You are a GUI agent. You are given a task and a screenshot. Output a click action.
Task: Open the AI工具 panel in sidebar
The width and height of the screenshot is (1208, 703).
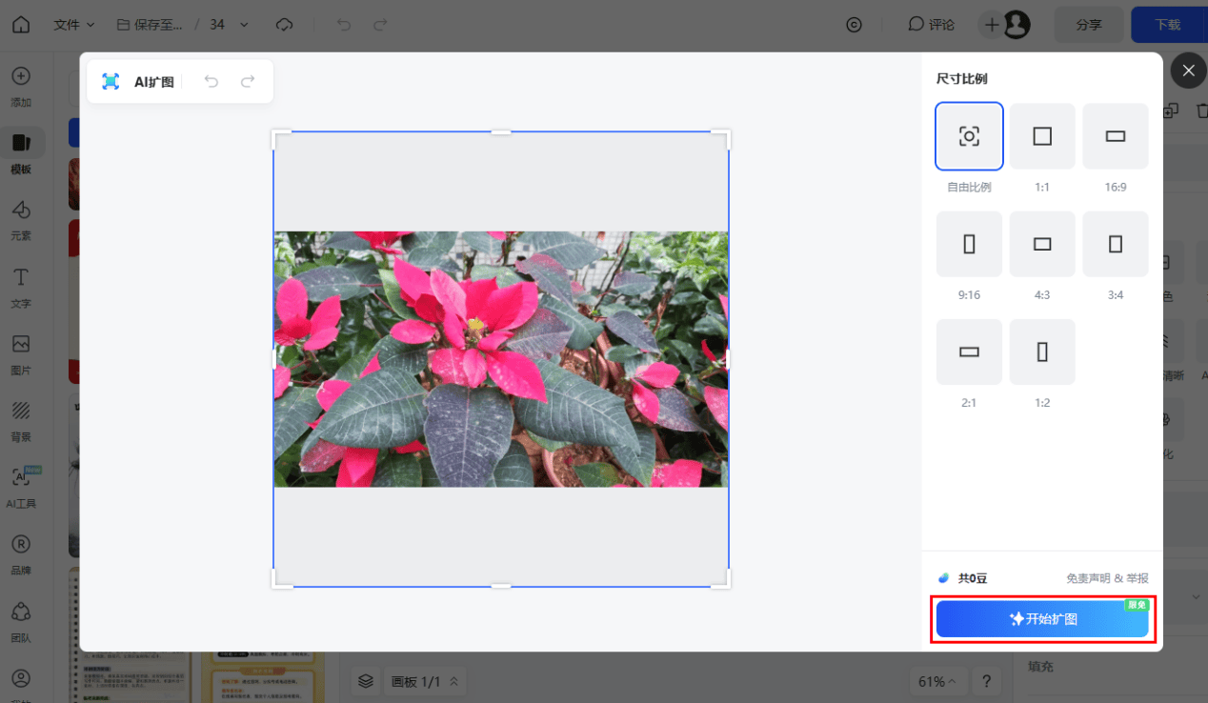coord(21,487)
